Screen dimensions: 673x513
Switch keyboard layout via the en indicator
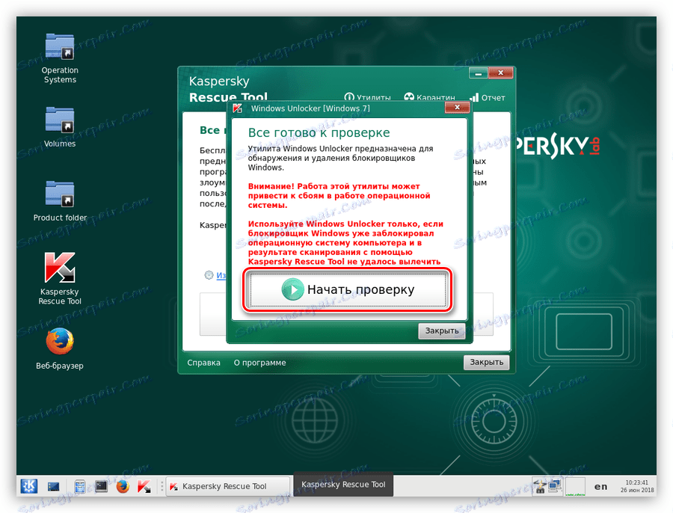[x=600, y=485]
